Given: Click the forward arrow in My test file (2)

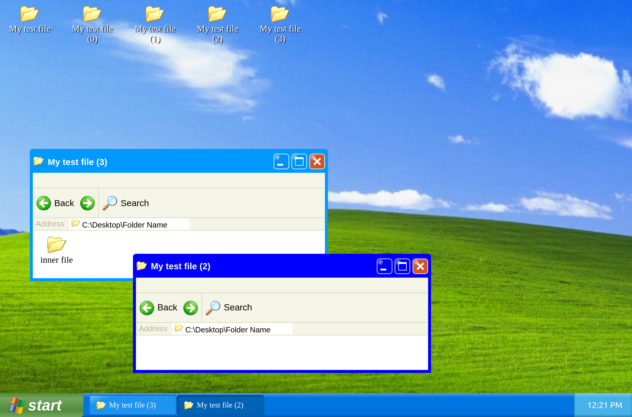Looking at the screenshot, I should (191, 308).
